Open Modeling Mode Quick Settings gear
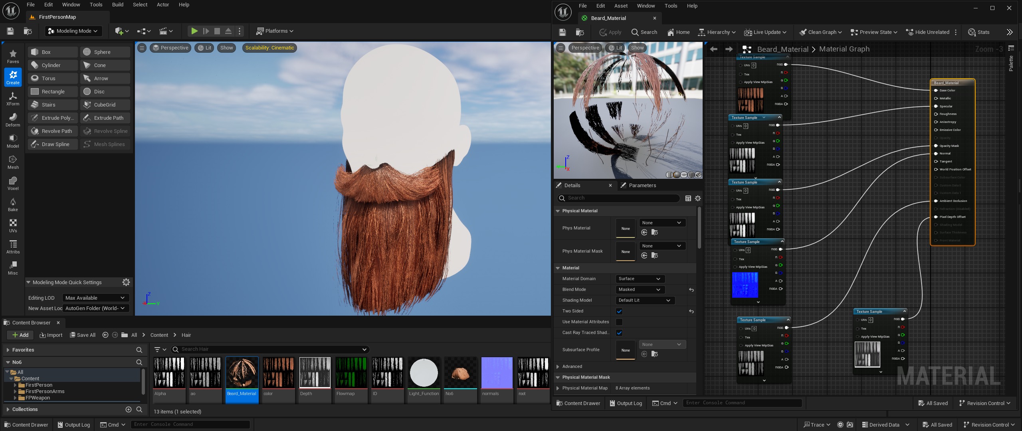The width and height of the screenshot is (1022, 431). pos(126,282)
